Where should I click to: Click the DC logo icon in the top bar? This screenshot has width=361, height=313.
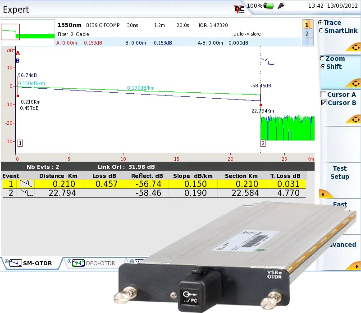tap(238, 7)
